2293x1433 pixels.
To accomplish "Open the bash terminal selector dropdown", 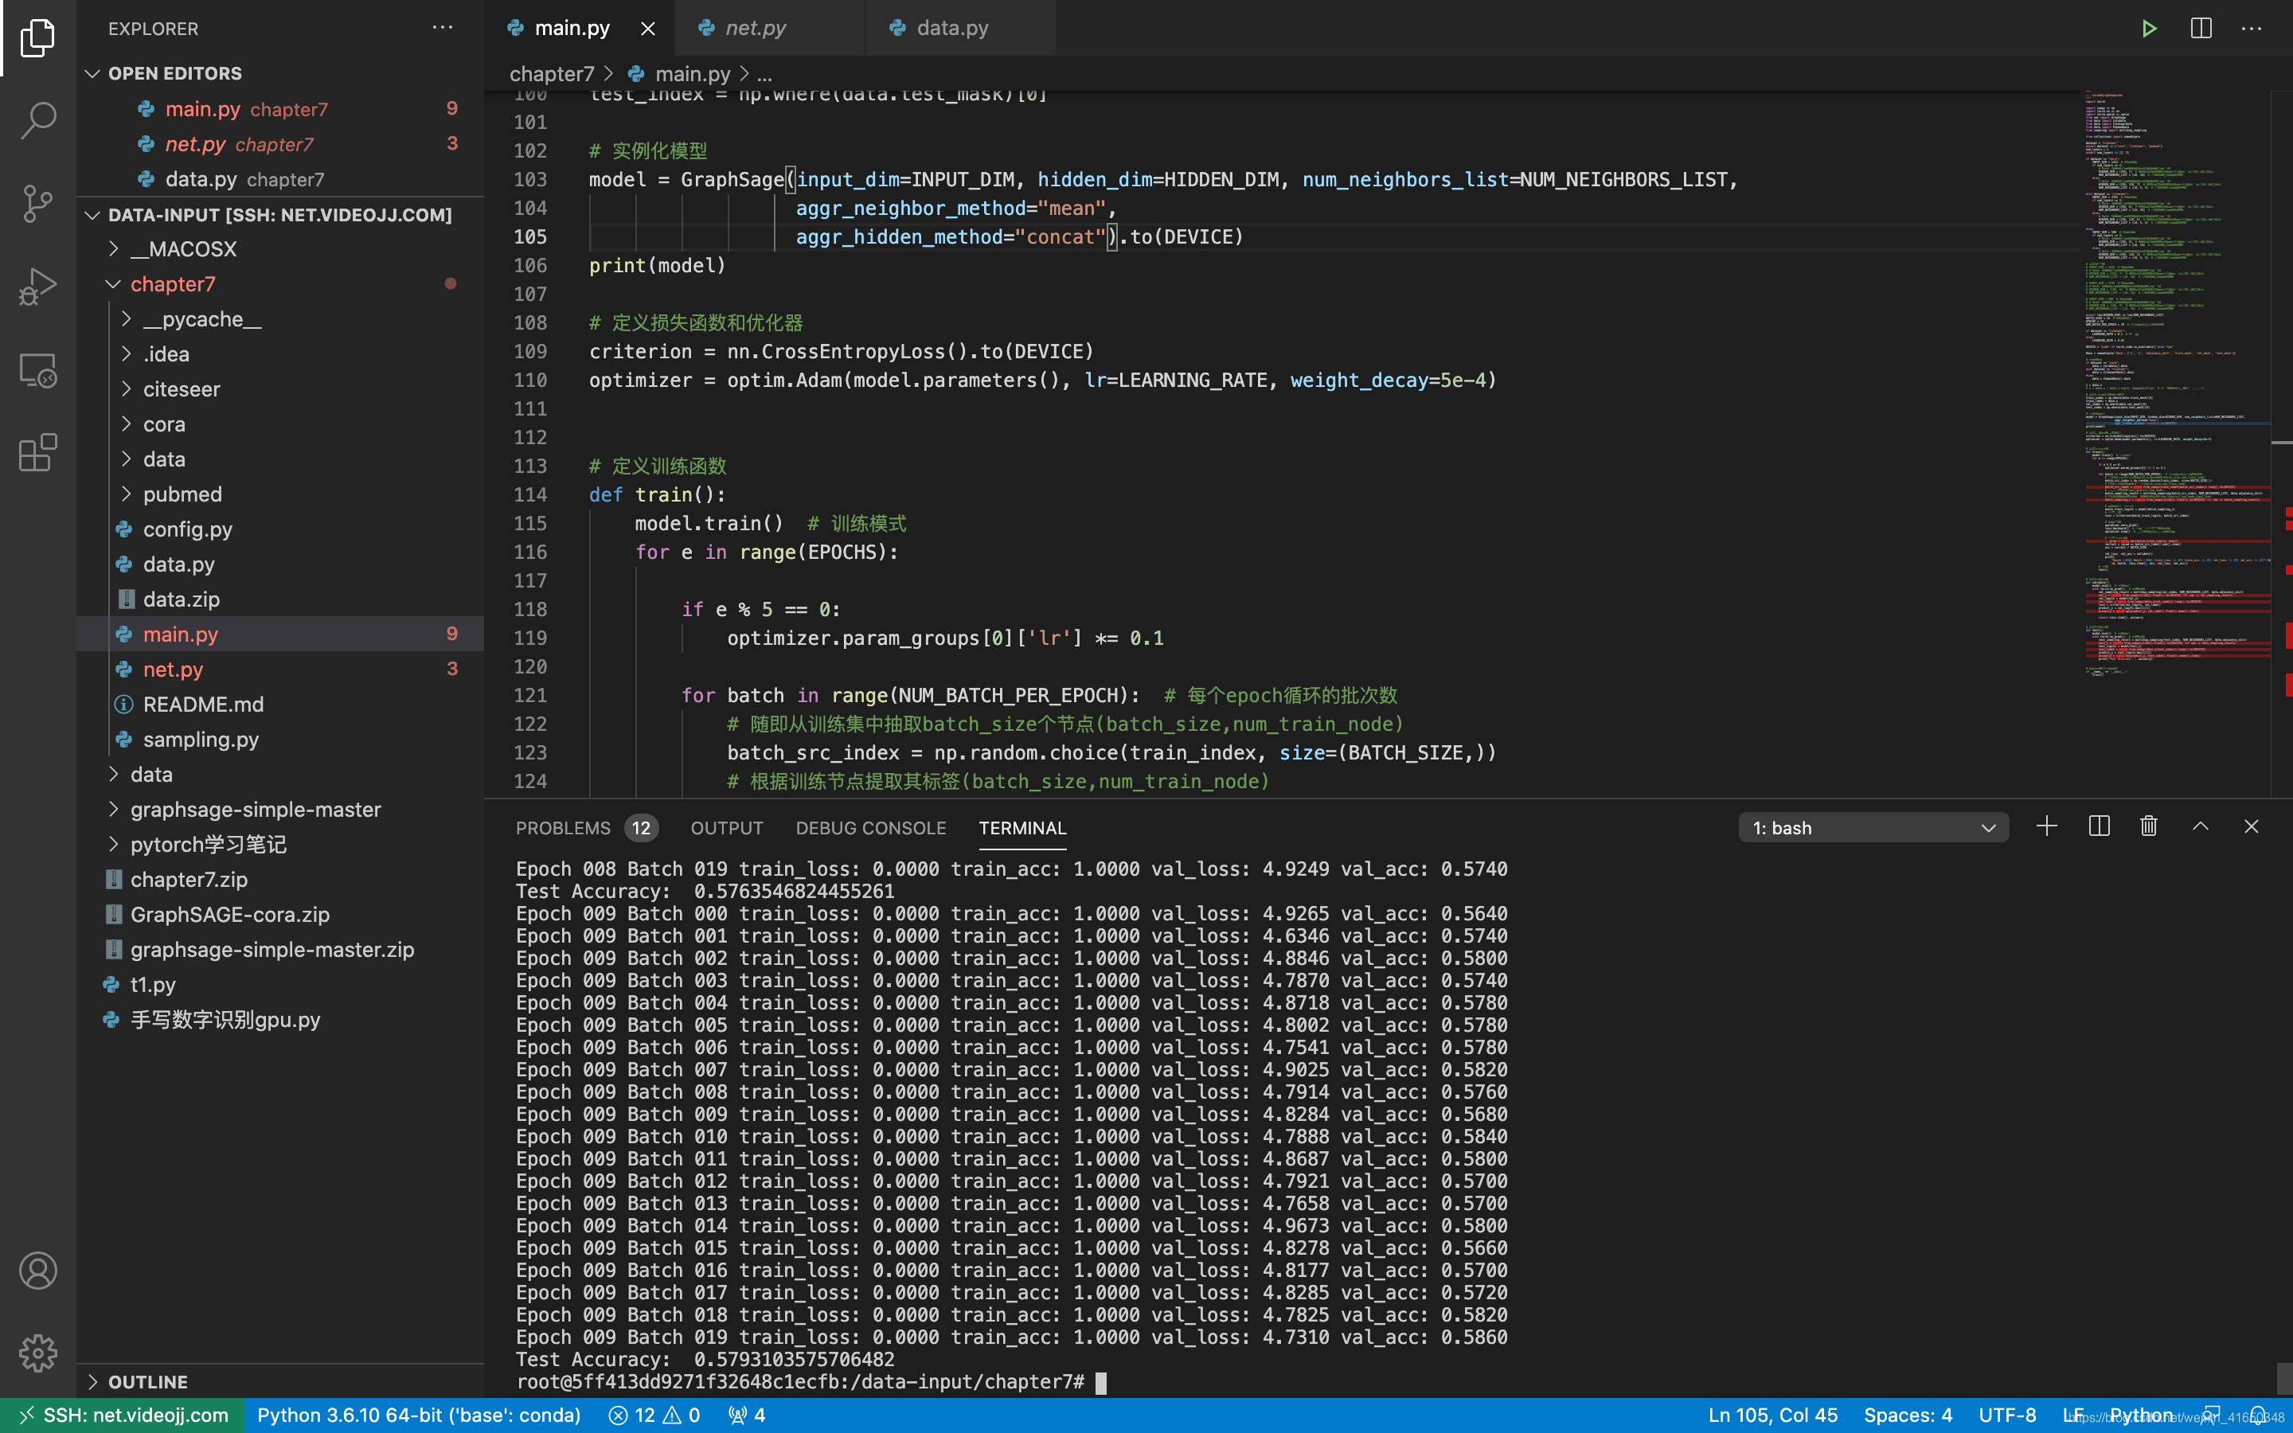I will coord(1873,827).
